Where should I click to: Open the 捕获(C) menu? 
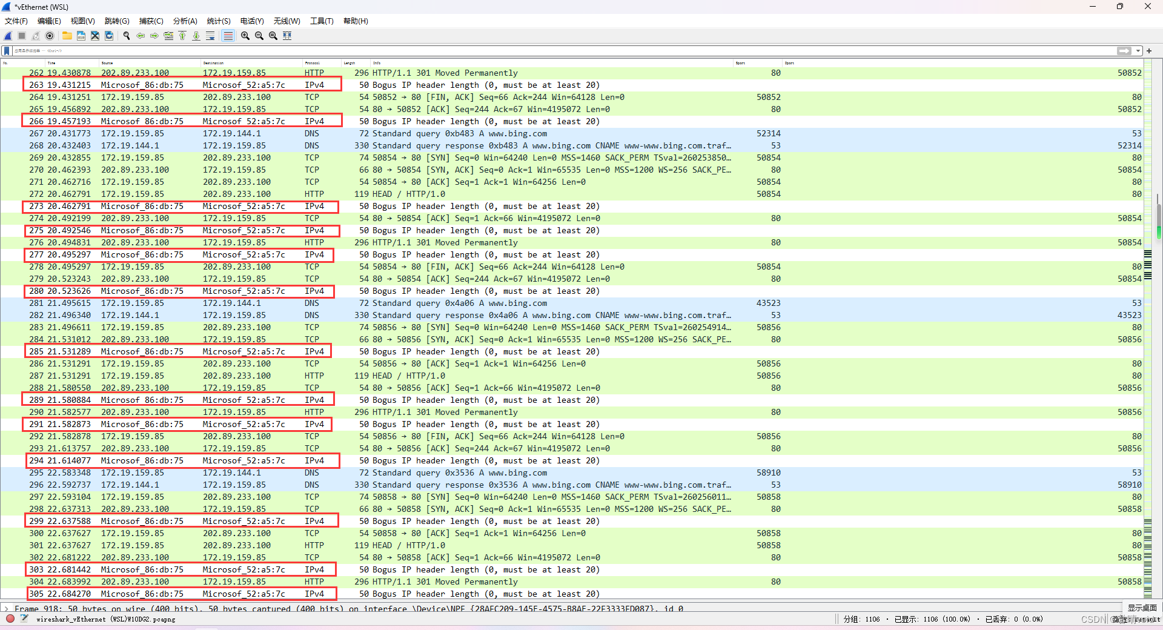[x=151, y=21]
